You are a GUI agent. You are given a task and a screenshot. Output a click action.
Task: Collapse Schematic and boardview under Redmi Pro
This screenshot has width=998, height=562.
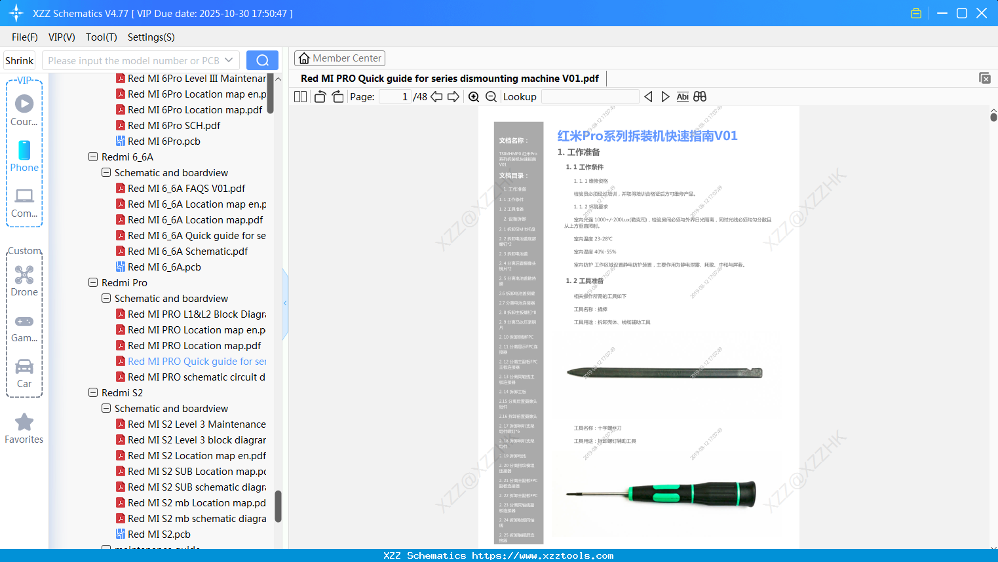(106, 299)
